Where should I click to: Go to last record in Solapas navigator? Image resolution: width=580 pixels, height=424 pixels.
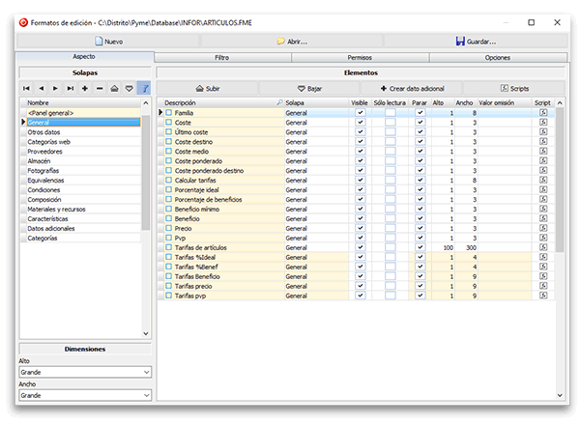71,88
